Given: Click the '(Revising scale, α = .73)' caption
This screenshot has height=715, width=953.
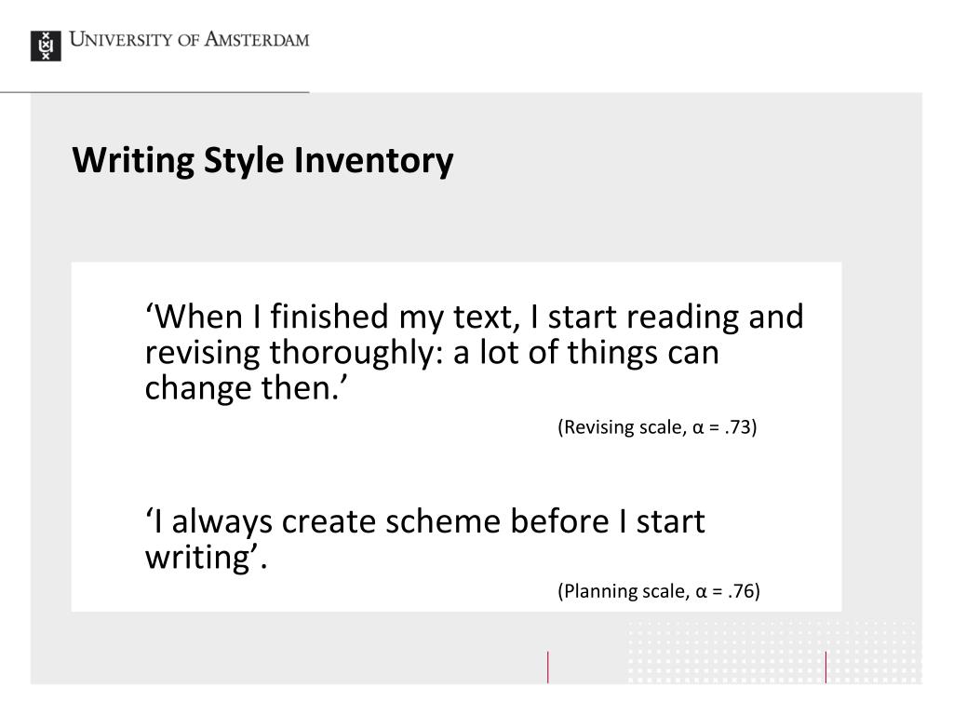Looking at the screenshot, I should click(x=657, y=427).
